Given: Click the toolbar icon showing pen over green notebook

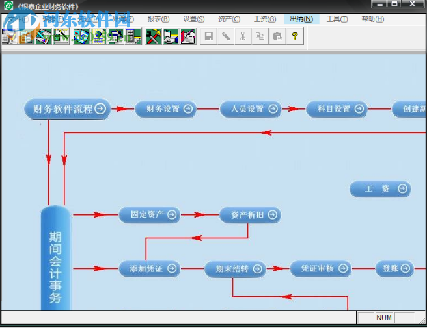Looking at the screenshot, I should tap(44, 36).
